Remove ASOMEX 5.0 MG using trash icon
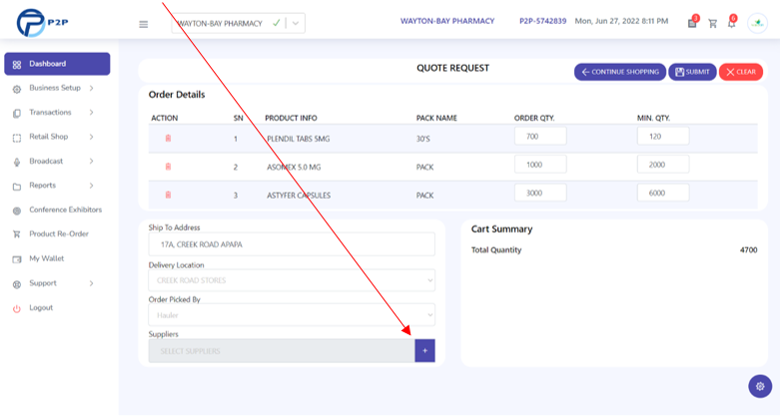Image resolution: width=782 pixels, height=416 pixels. pyautogui.click(x=168, y=167)
